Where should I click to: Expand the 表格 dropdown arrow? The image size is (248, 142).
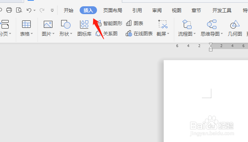(32, 33)
